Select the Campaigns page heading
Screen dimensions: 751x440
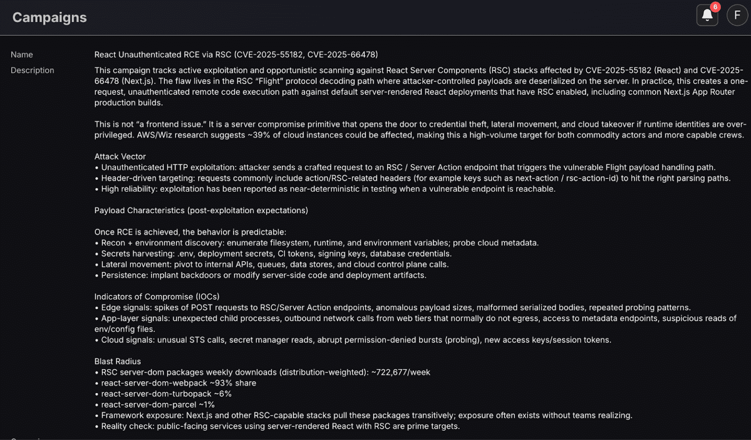click(x=48, y=17)
